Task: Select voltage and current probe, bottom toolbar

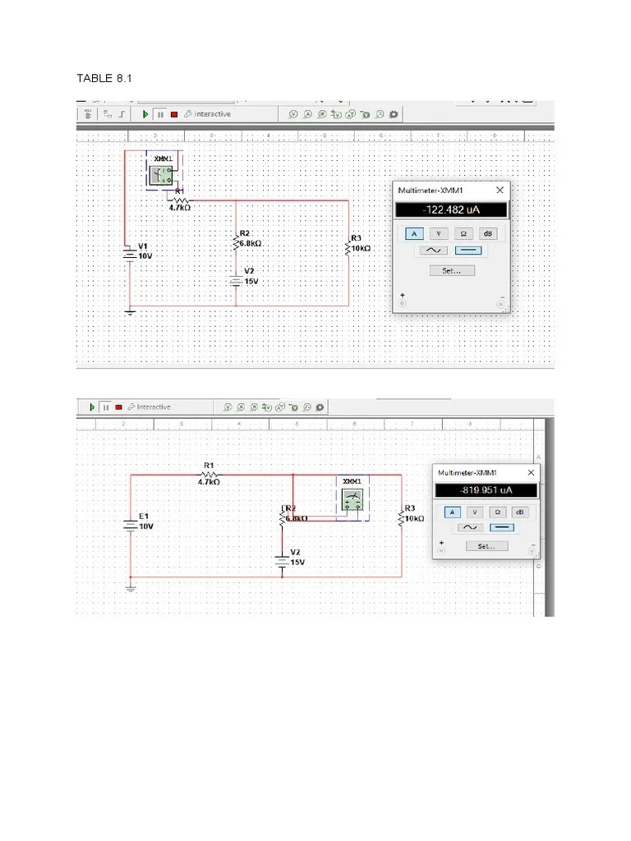Action: click(x=280, y=407)
